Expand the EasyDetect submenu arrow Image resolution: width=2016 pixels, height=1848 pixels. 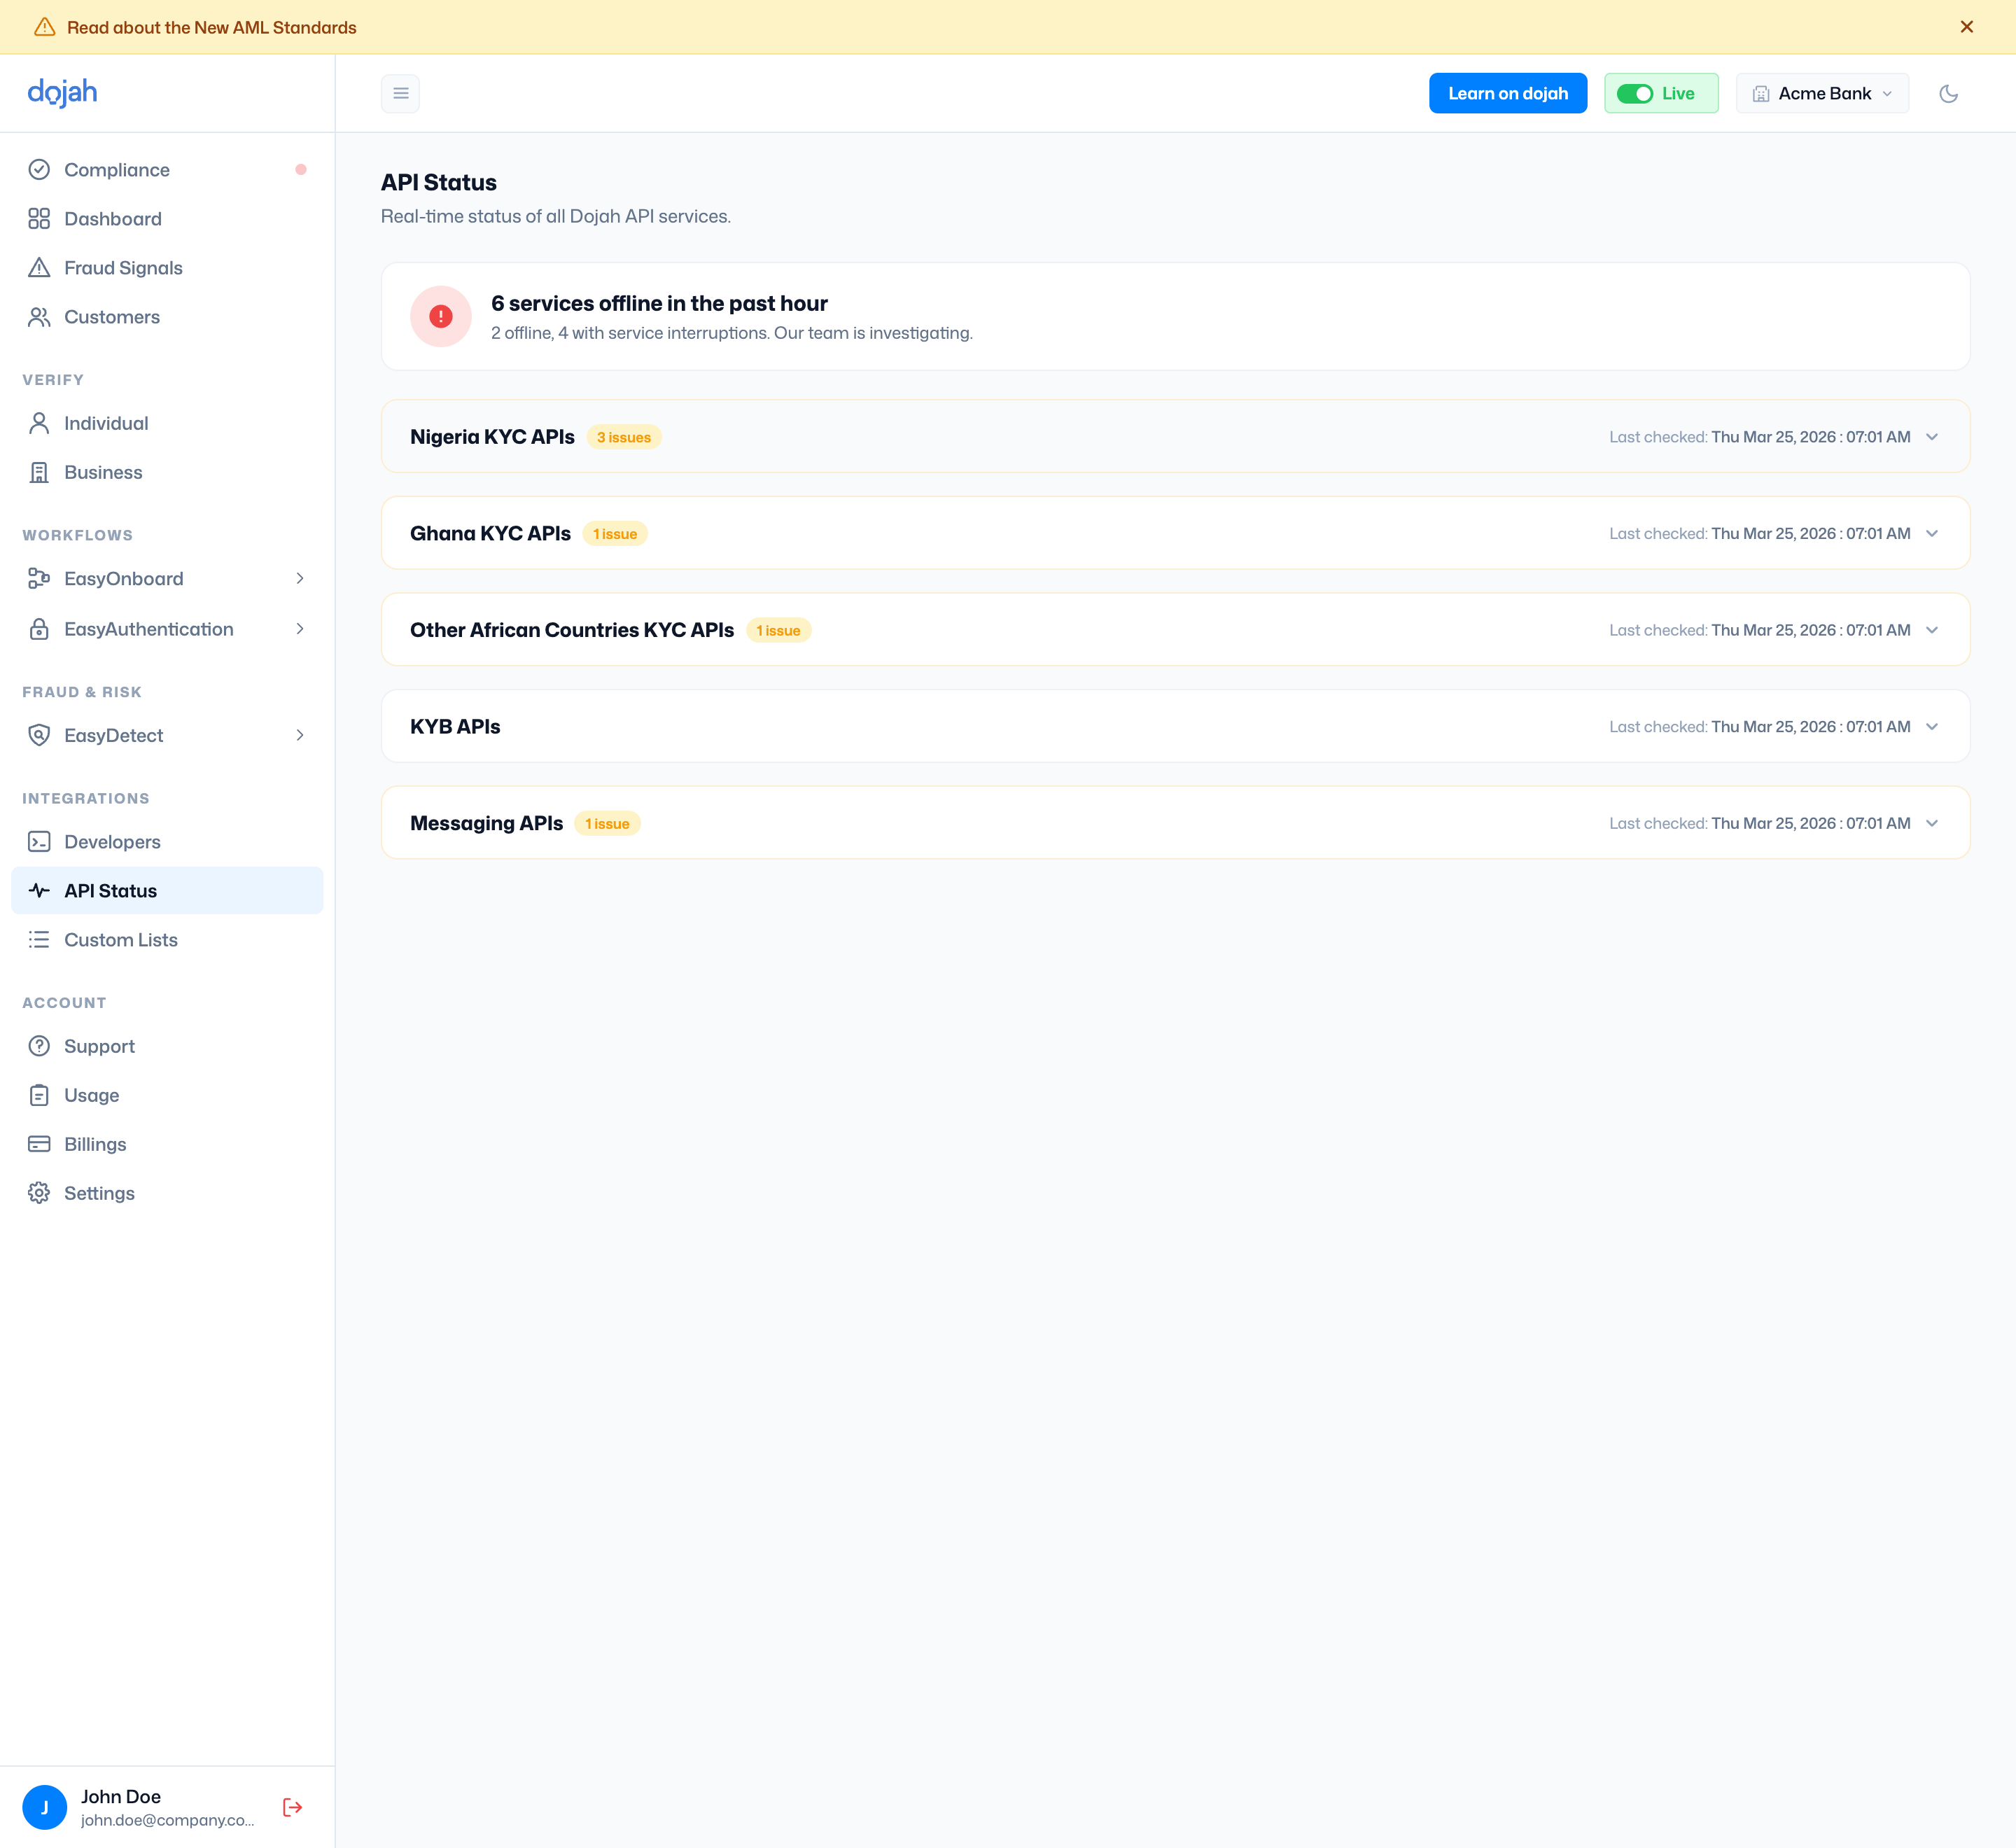[299, 735]
